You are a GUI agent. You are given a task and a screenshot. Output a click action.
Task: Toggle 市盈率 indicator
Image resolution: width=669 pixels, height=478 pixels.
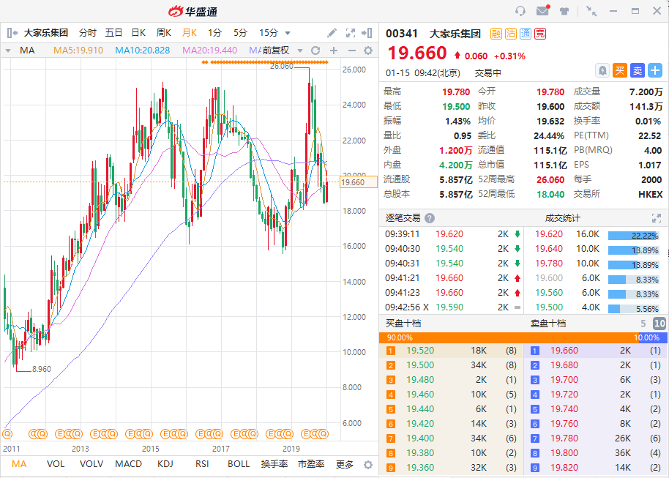pyautogui.click(x=311, y=464)
